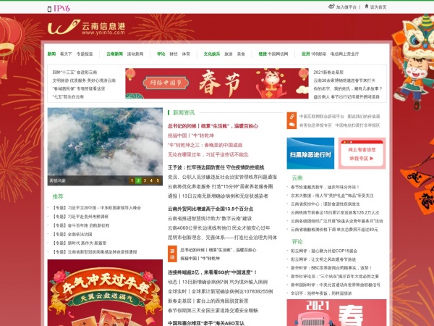This screenshot has width=434, height=326.
Task: Click the Weibo icon beside 加入微平台
Action: [x=331, y=7]
